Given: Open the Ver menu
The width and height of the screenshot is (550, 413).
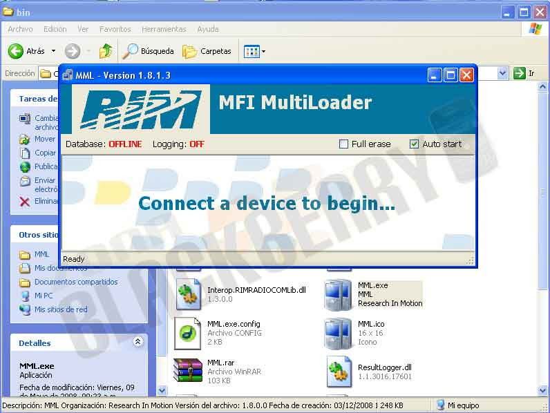Looking at the screenshot, I should [83, 29].
